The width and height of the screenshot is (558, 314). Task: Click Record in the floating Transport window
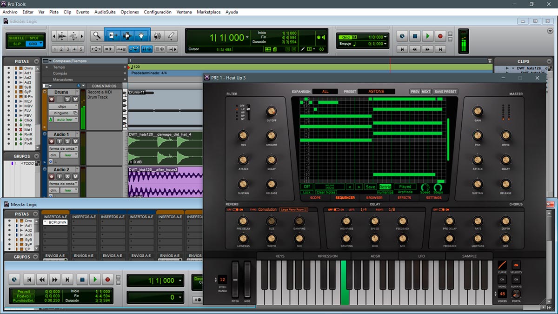point(108,280)
